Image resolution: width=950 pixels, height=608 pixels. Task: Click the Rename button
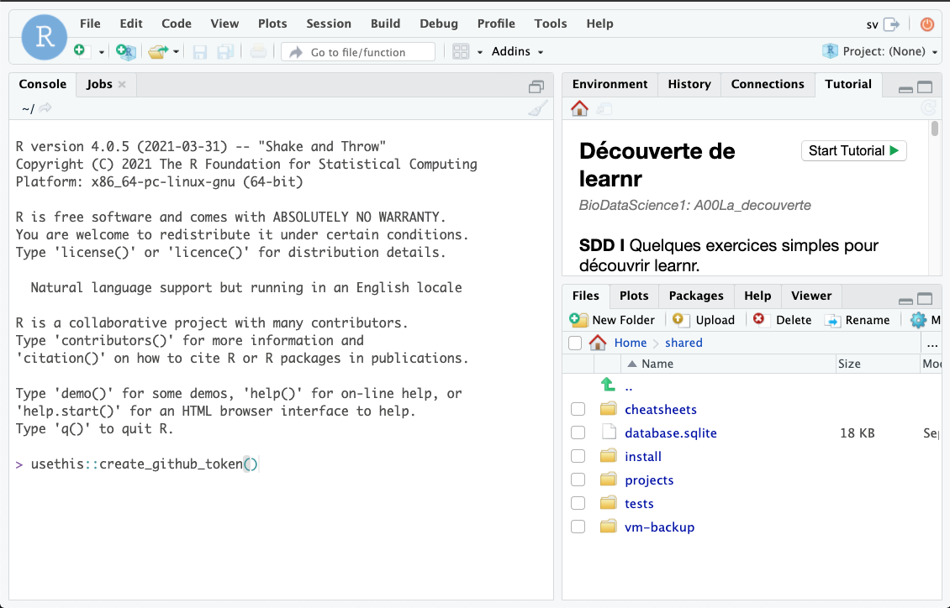pyautogui.click(x=858, y=320)
